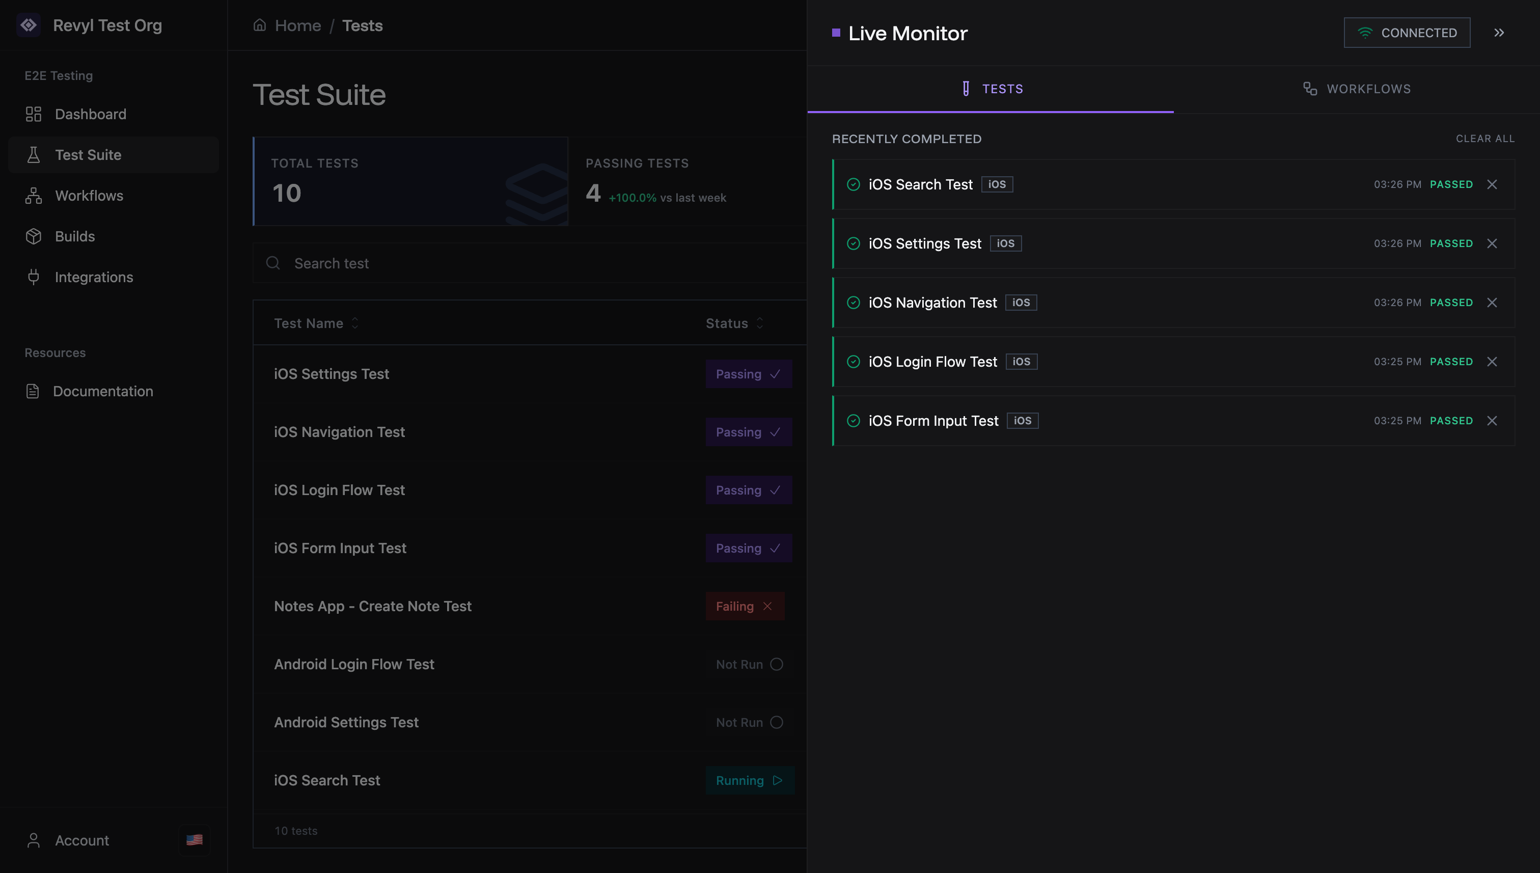Open Workflows via its sidebar icon
This screenshot has height=873, width=1540.
click(x=34, y=196)
